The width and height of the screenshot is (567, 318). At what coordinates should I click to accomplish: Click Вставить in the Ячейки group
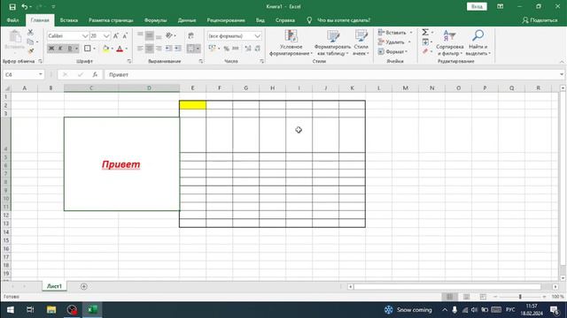[395, 33]
